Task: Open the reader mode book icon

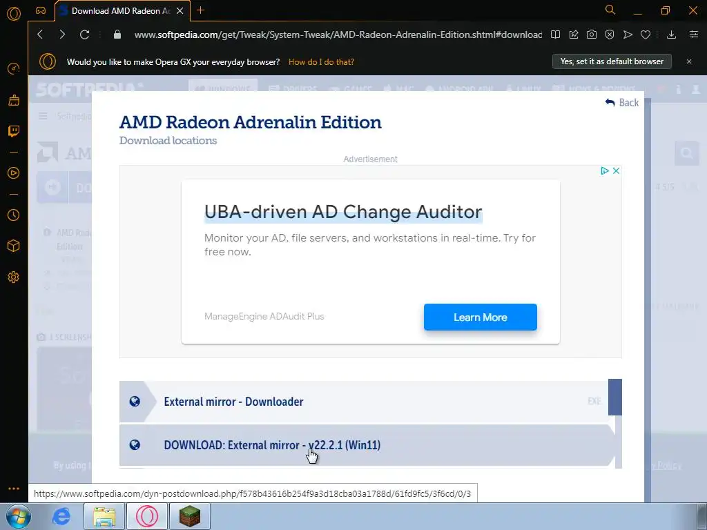Action: pyautogui.click(x=556, y=35)
